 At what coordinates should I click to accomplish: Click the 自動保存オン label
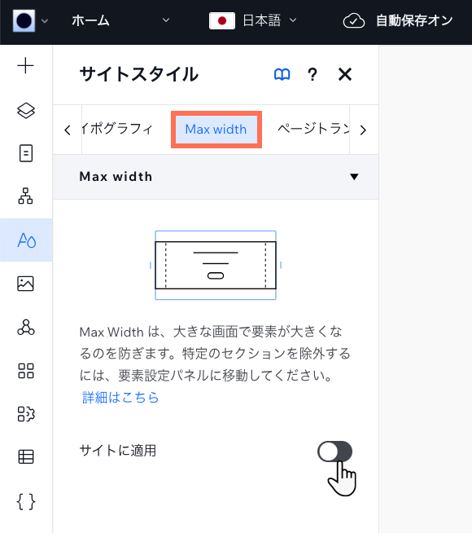click(x=414, y=20)
